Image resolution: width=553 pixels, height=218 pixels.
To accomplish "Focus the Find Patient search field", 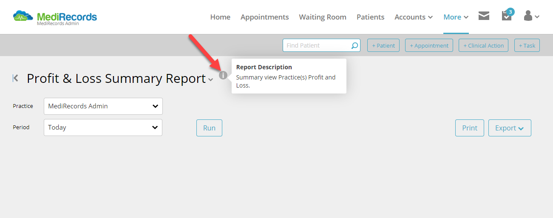I will coord(317,45).
